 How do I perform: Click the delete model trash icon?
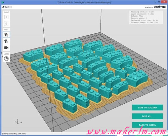[6, 24]
